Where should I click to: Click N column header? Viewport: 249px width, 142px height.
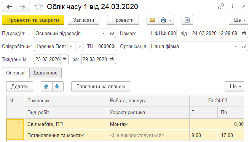(15, 106)
